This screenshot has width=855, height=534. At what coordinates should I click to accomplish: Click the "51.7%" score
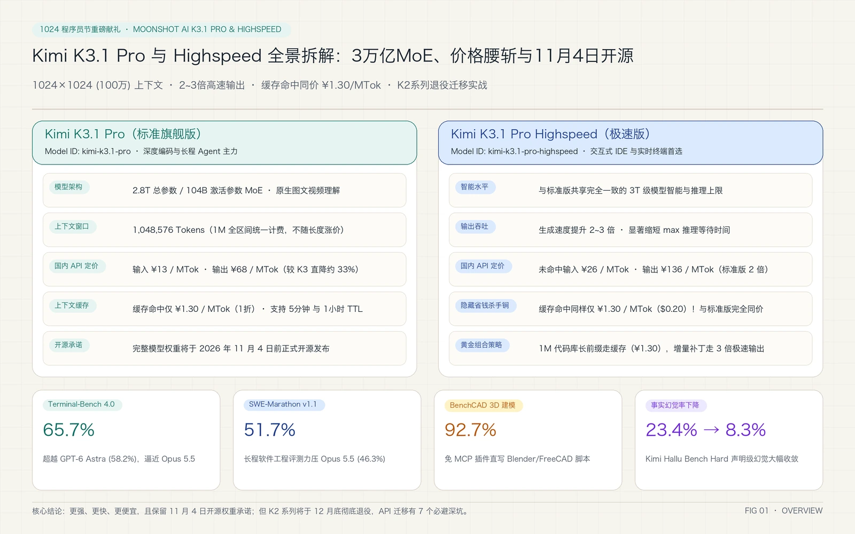click(x=270, y=430)
